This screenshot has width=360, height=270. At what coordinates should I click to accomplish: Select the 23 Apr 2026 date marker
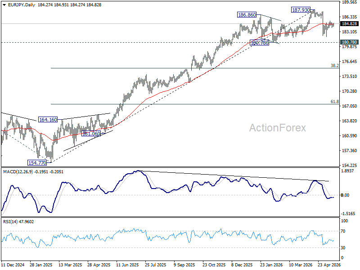point(329,265)
